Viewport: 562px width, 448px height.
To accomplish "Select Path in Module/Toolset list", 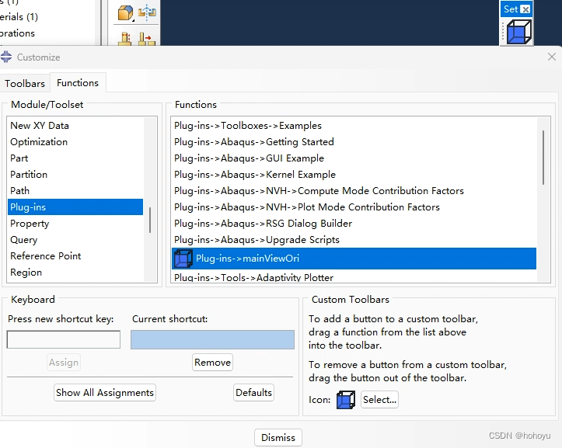I will pyautogui.click(x=75, y=191).
